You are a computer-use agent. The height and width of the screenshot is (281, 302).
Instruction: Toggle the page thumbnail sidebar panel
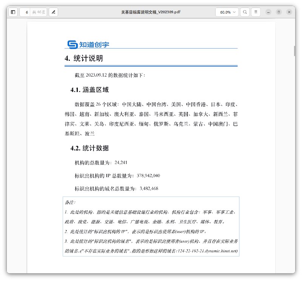[x=13, y=12]
